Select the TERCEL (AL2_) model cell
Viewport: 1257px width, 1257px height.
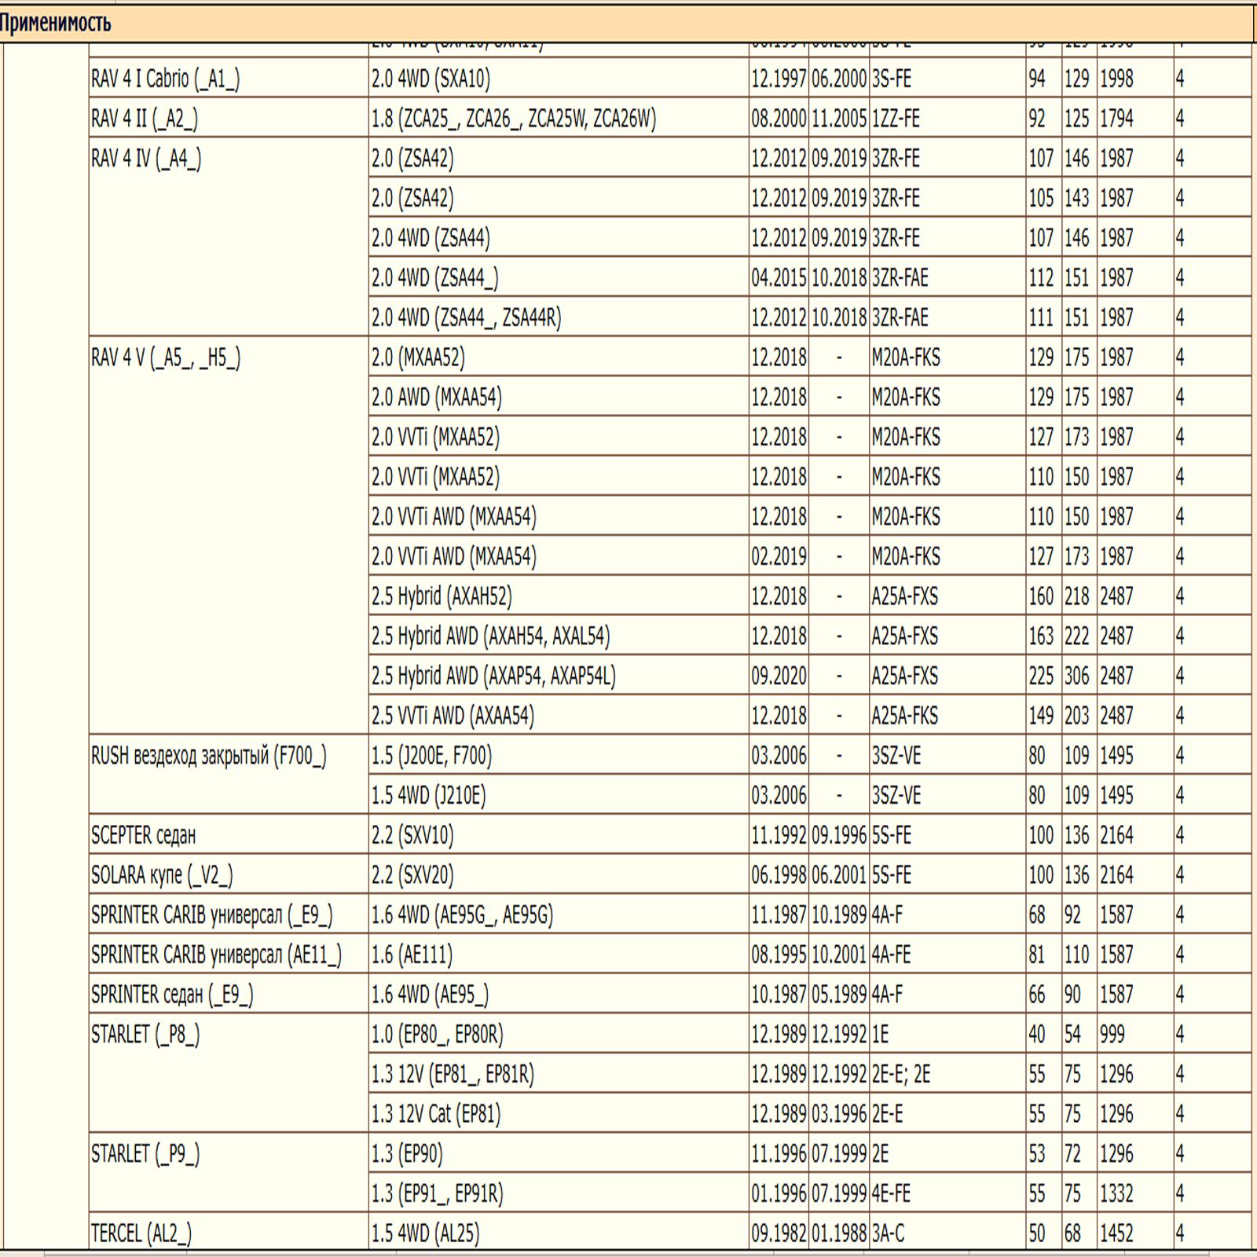(141, 1233)
